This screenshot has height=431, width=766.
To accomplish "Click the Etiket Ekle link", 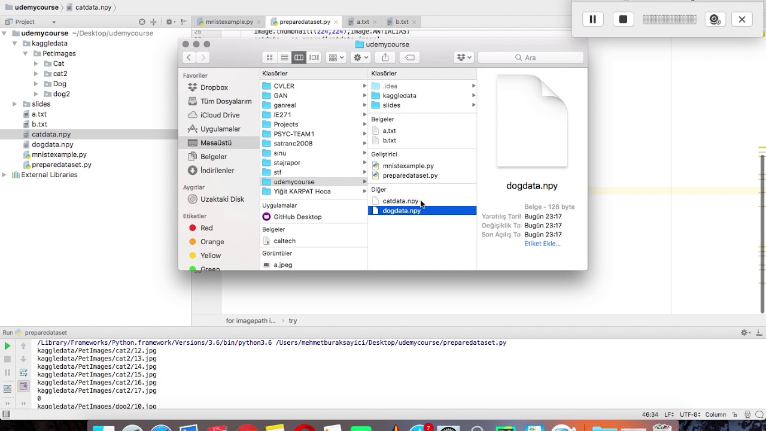I will coord(542,244).
